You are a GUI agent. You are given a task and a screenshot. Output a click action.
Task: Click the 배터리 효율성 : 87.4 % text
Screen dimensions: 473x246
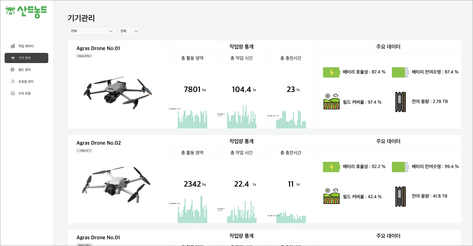coord(364,72)
